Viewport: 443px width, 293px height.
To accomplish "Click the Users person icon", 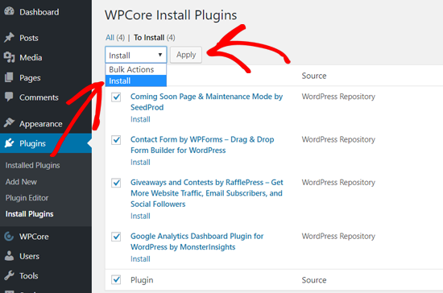I will [9, 256].
